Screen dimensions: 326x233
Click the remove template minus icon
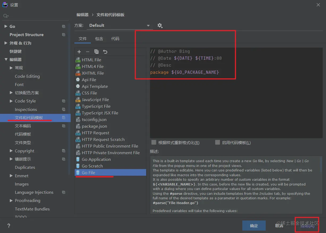coord(88,52)
